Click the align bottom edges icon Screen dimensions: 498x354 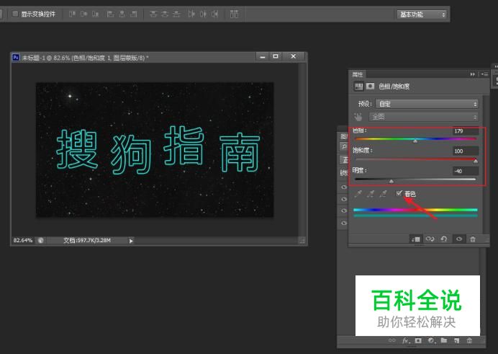[95, 14]
